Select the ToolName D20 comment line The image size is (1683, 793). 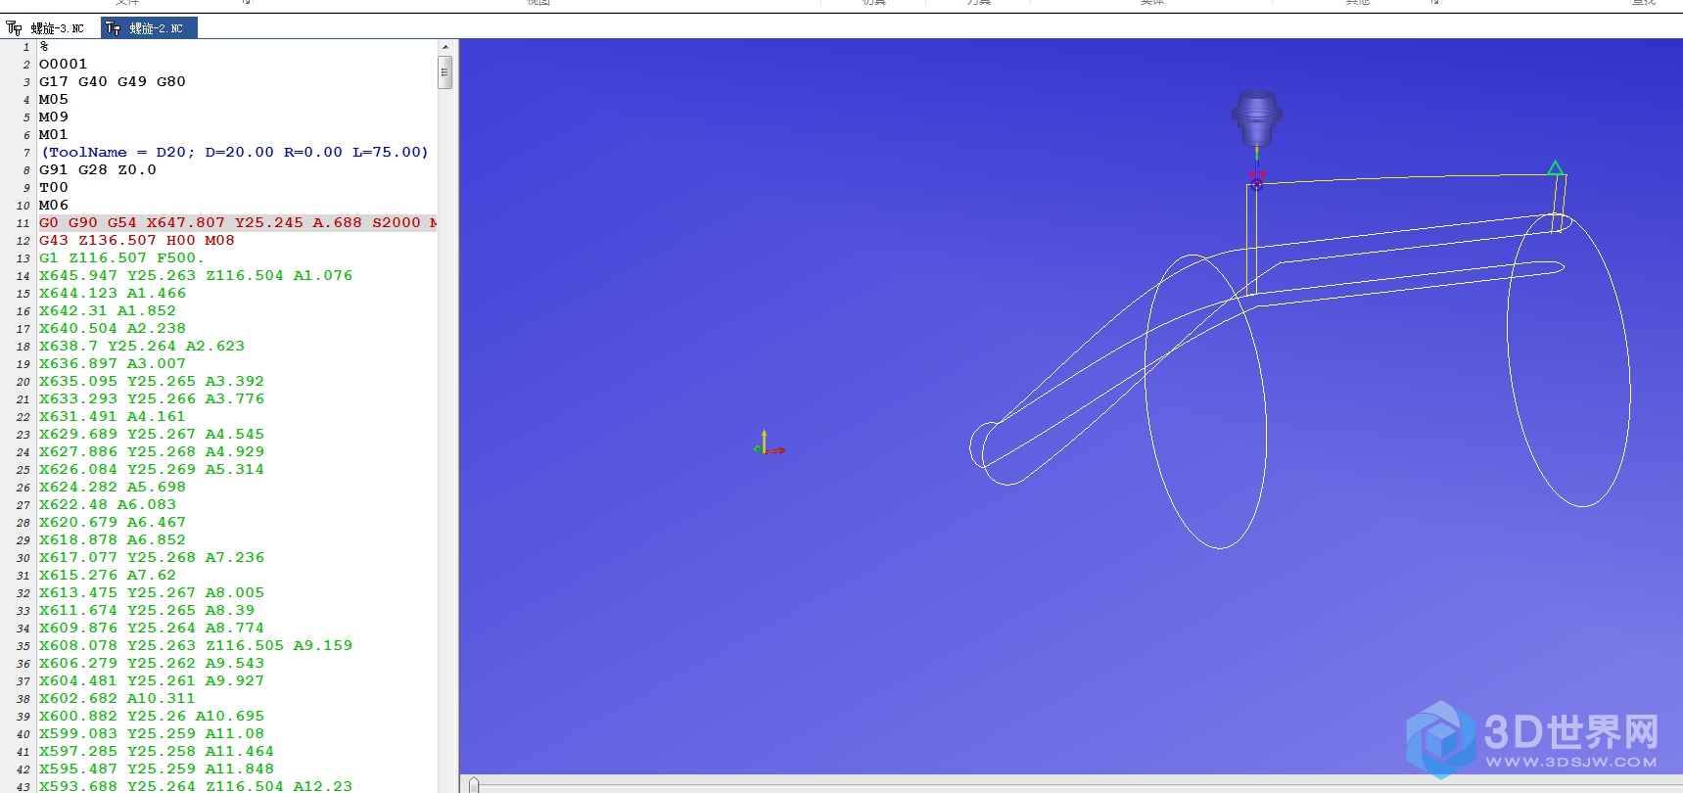[234, 153]
